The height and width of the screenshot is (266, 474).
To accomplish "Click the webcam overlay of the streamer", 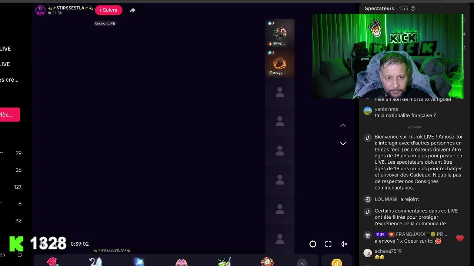I will pos(388,56).
